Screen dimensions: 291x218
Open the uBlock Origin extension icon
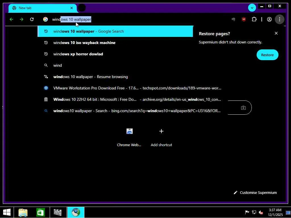(x=244, y=19)
